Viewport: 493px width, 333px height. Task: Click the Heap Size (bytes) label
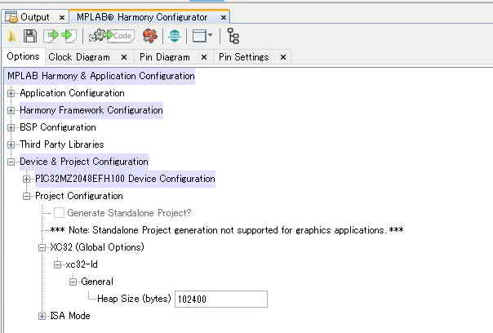pos(134,299)
